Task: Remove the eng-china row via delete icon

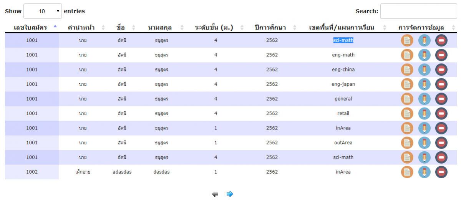Action: (441, 70)
